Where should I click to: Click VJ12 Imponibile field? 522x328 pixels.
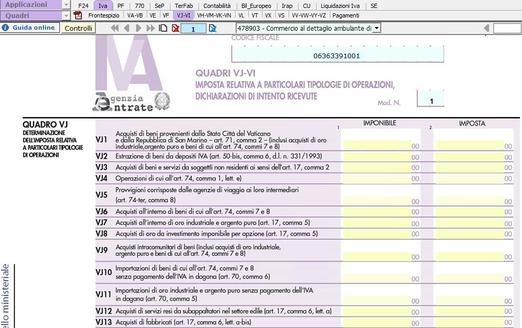(377, 312)
